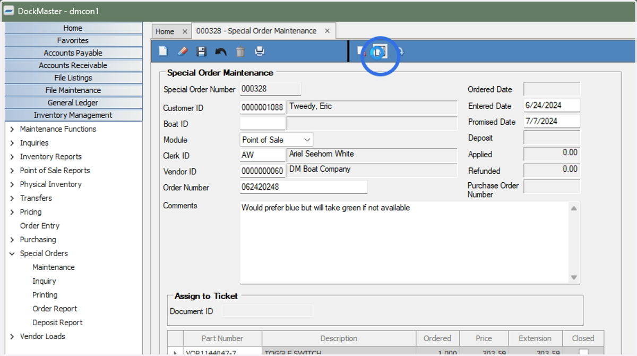This screenshot has height=356, width=637.
Task: Select the Inventory Management module header
Action: pyautogui.click(x=73, y=115)
